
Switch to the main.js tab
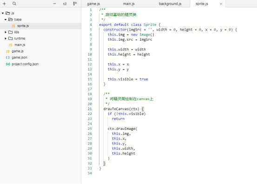coord(129,4)
